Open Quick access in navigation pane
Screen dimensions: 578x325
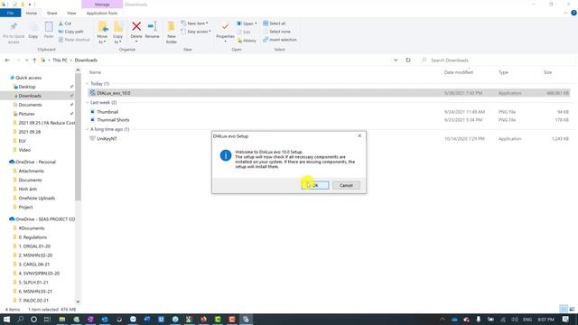[28, 78]
